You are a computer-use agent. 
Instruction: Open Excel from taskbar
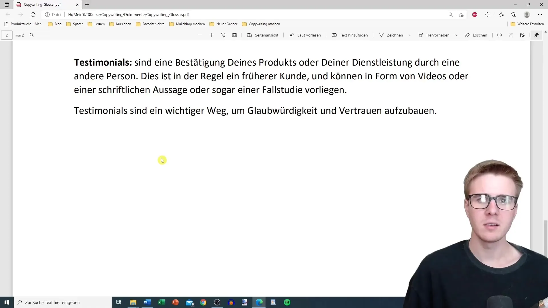pos(161,302)
